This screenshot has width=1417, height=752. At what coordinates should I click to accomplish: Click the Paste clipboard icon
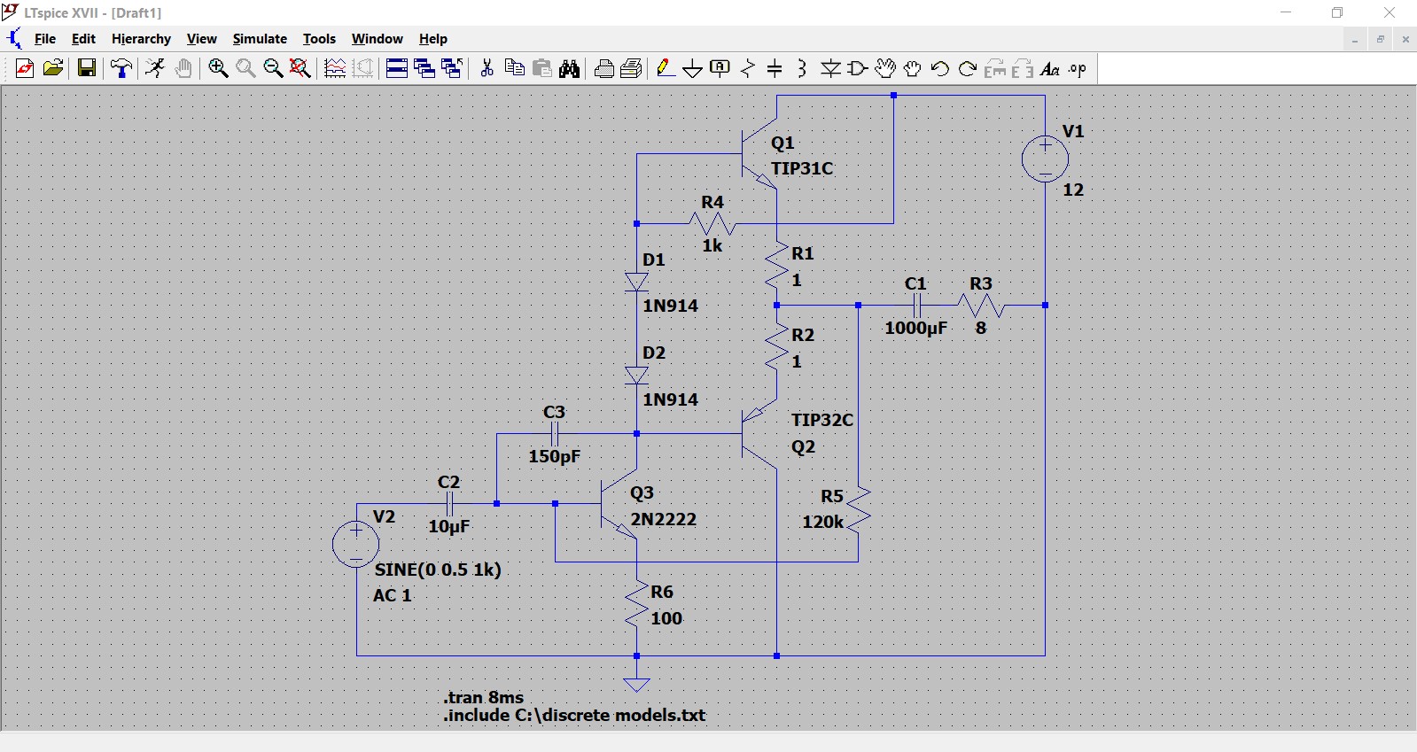542,69
